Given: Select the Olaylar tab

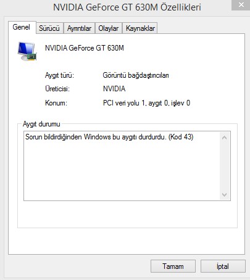Looking at the screenshot, I should [109, 28].
